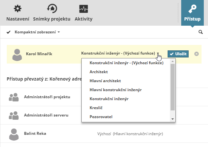This screenshot has height=147, width=208.
Task: Expand the Kompaktní zobrazení dropdown arrow
Action: pyautogui.click(x=59, y=32)
